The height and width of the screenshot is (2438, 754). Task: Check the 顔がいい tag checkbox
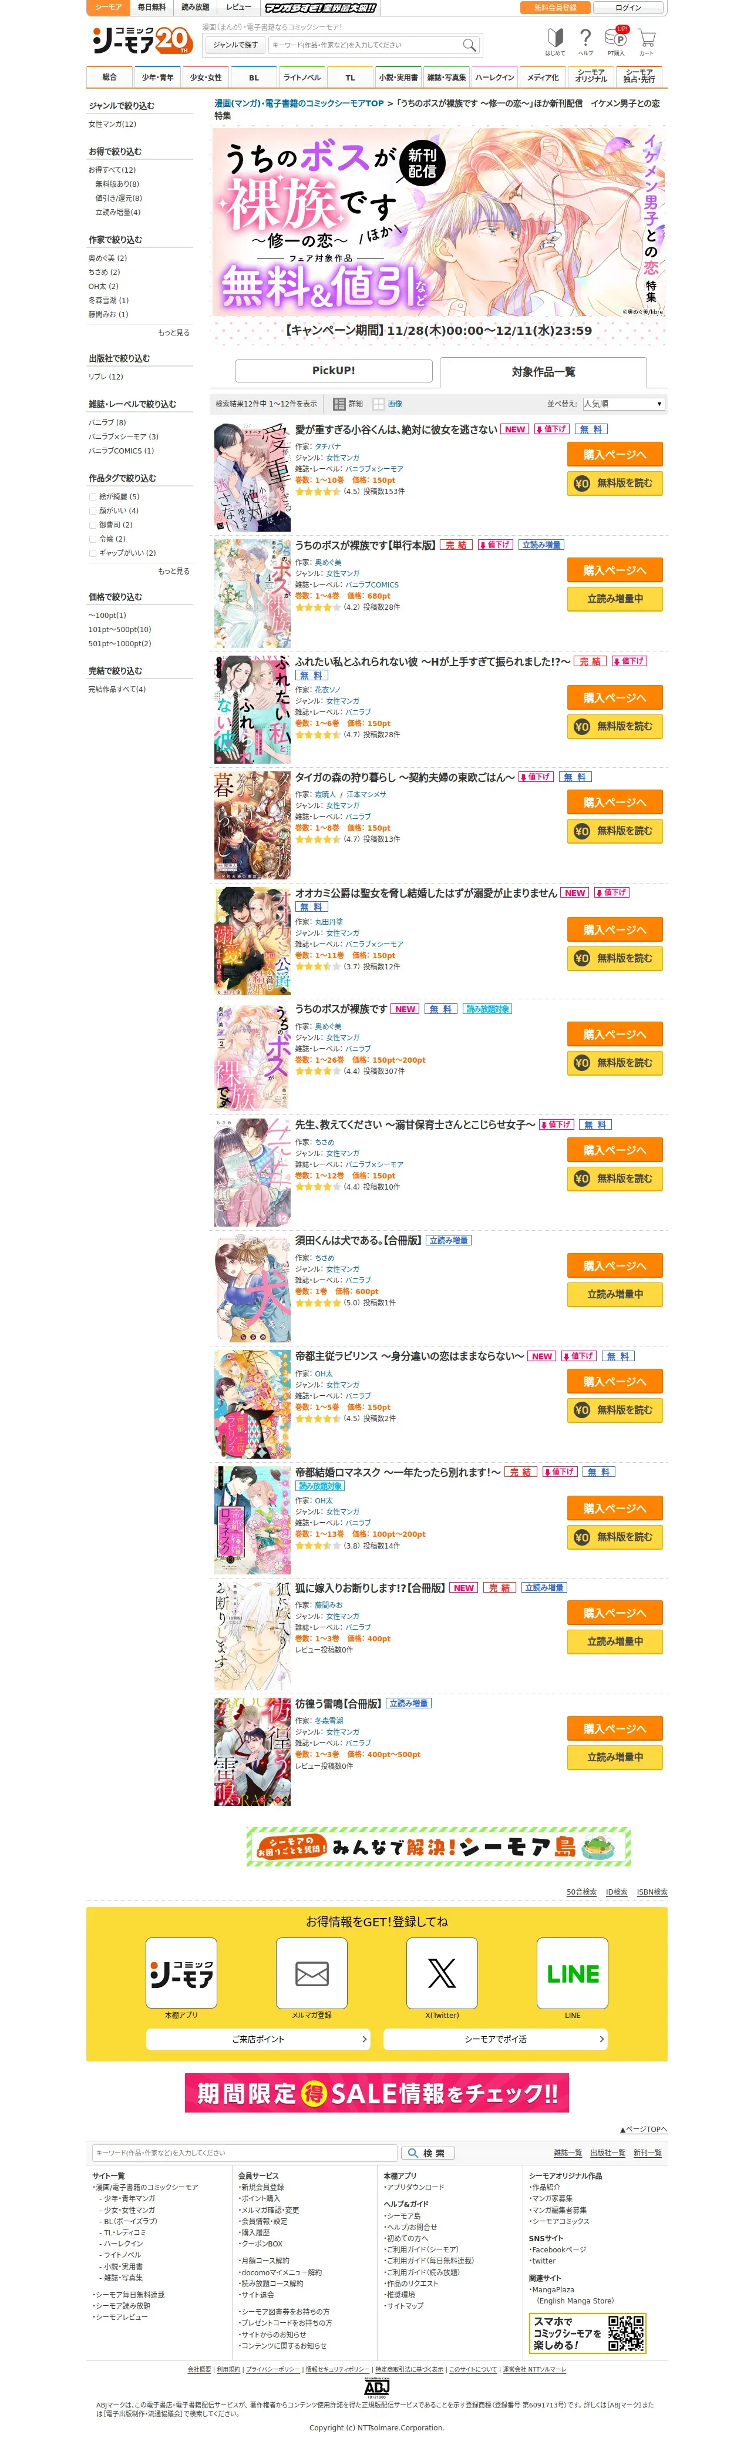pos(93,510)
